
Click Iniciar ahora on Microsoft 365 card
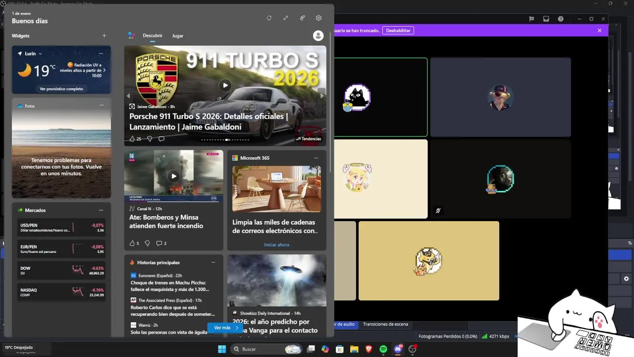pyautogui.click(x=276, y=244)
